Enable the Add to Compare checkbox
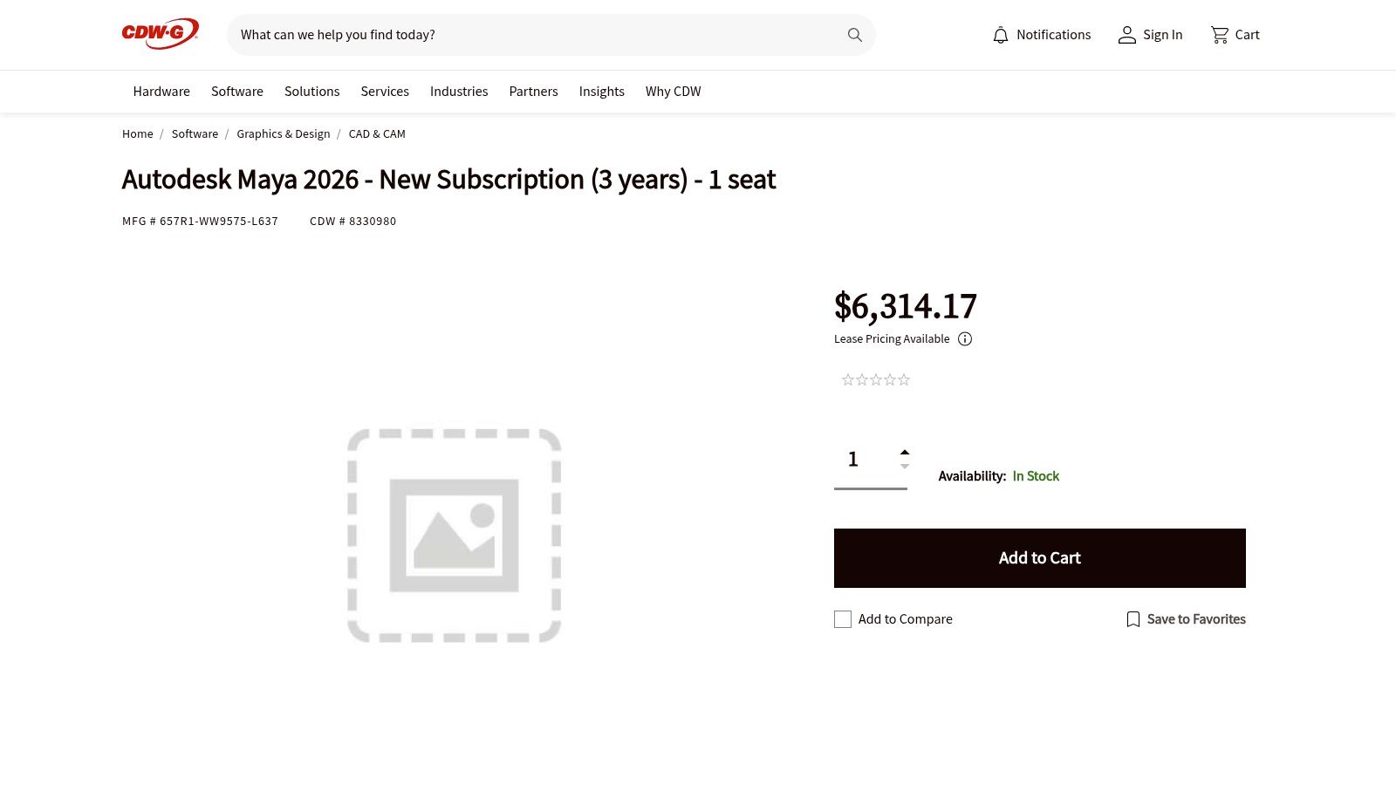 [x=842, y=619]
